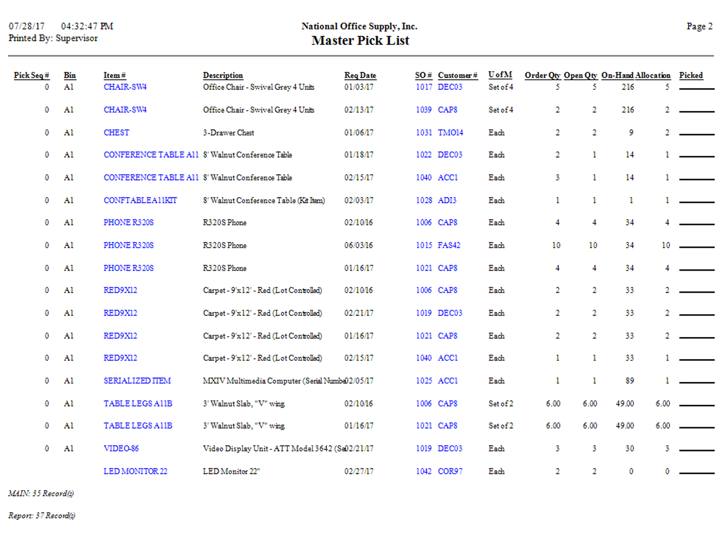Open sales order 1025
Image resolution: width=725 pixels, height=536 pixels.
pos(424,381)
